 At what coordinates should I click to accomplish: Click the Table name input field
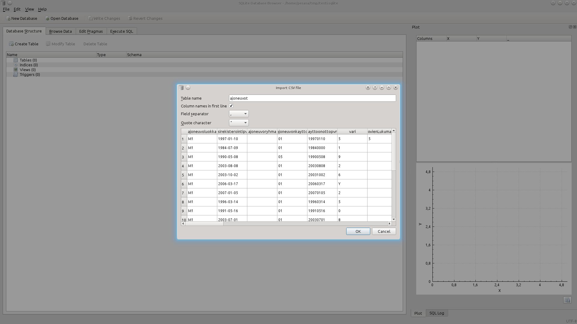(x=312, y=98)
